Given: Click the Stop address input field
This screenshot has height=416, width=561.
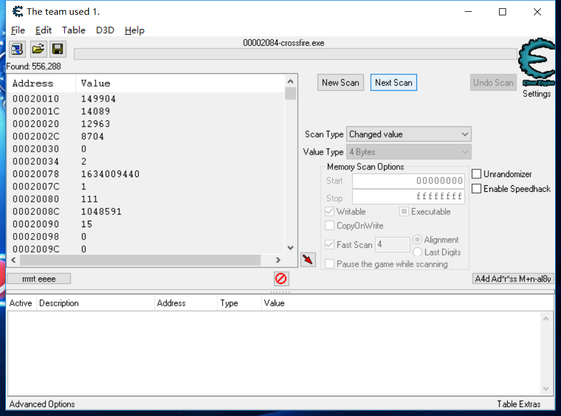Looking at the screenshot, I should click(408, 196).
